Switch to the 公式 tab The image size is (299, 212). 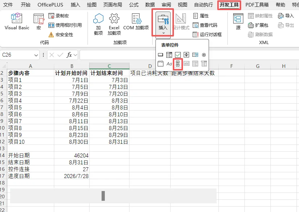point(134,5)
